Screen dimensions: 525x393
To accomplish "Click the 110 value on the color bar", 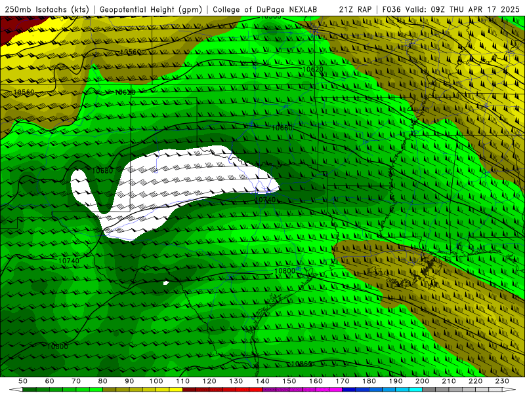I will (183, 381).
